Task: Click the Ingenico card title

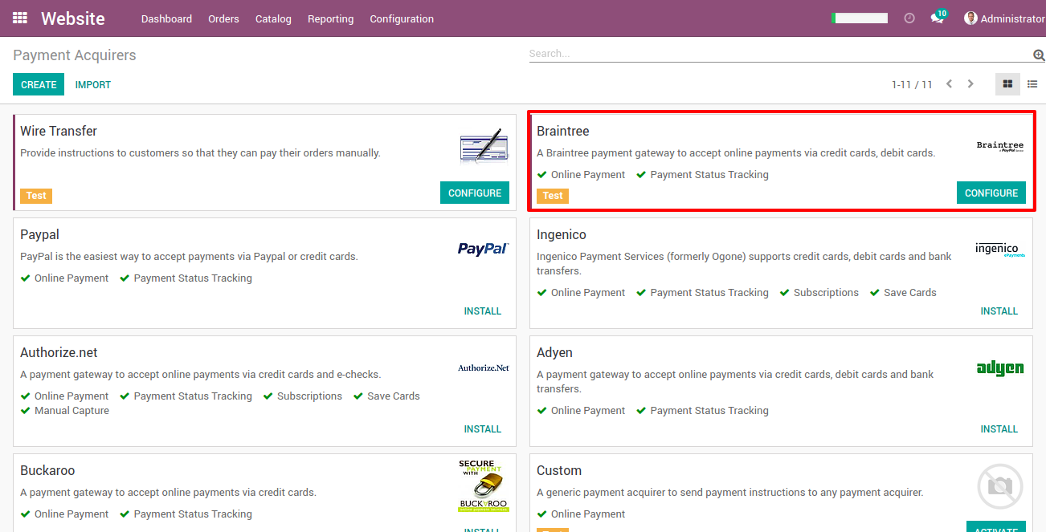Action: 562,234
